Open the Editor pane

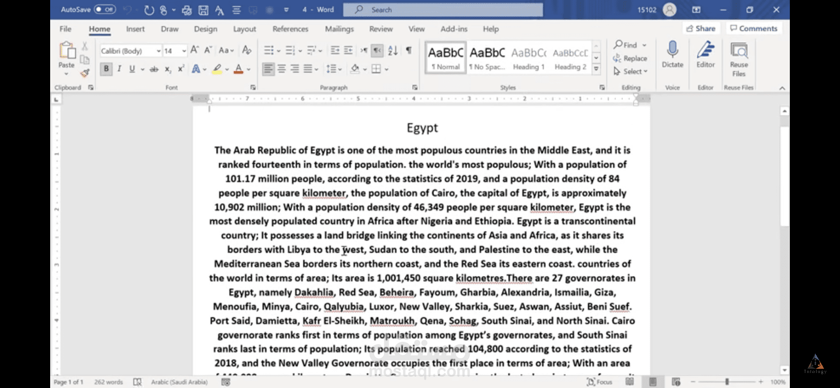705,54
